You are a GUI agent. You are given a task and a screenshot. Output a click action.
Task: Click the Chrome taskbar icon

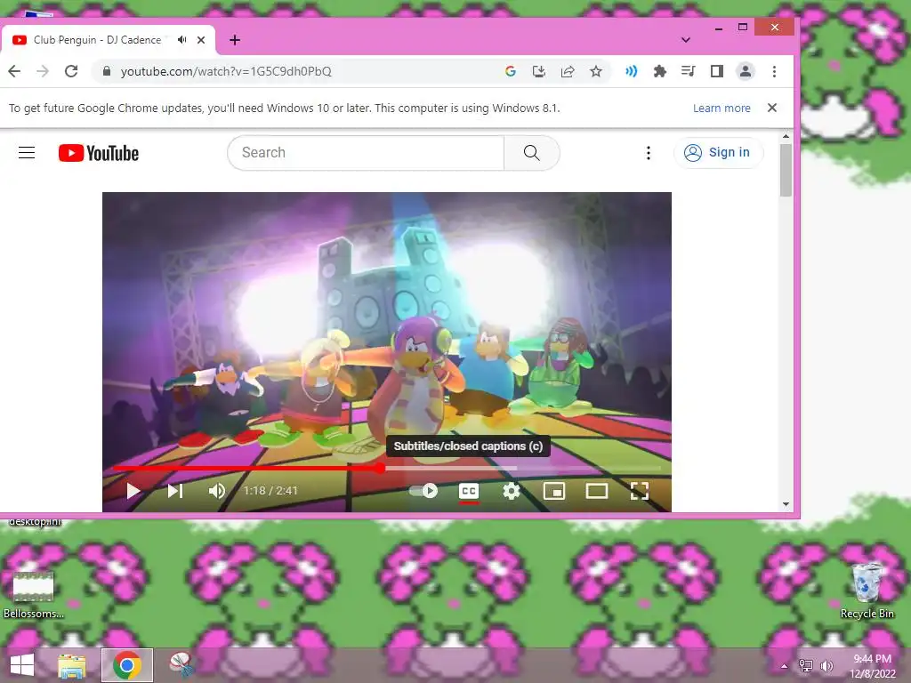(127, 665)
